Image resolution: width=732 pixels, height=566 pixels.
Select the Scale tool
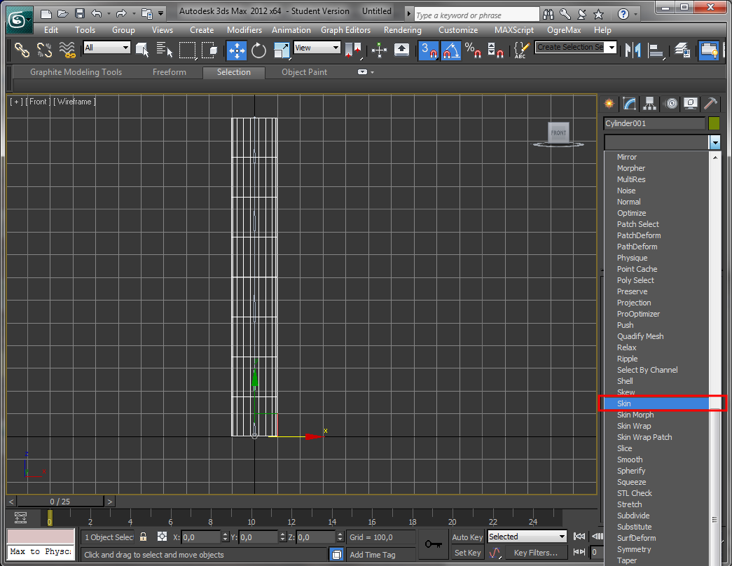pos(279,50)
